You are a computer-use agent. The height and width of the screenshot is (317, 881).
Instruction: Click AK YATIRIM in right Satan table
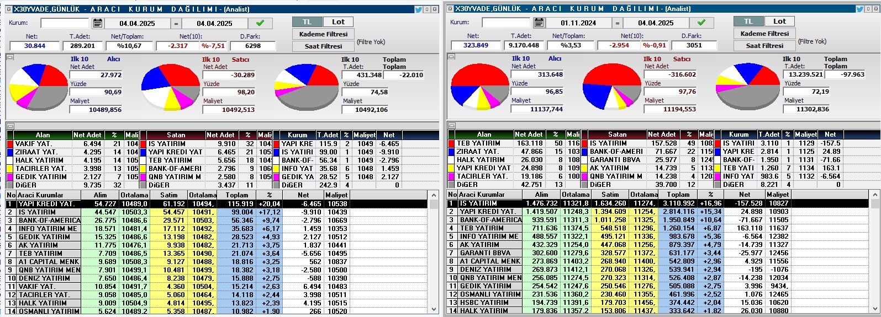pyautogui.click(x=609, y=168)
